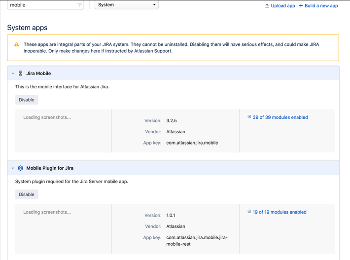The image size is (350, 260).
Task: Click the Mobile Plugin for Jira hexagon icon
Action: pyautogui.click(x=21, y=168)
